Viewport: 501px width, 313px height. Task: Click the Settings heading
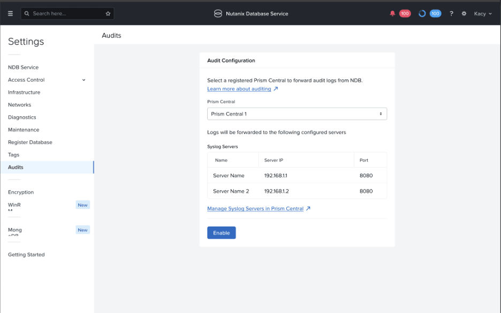click(26, 42)
